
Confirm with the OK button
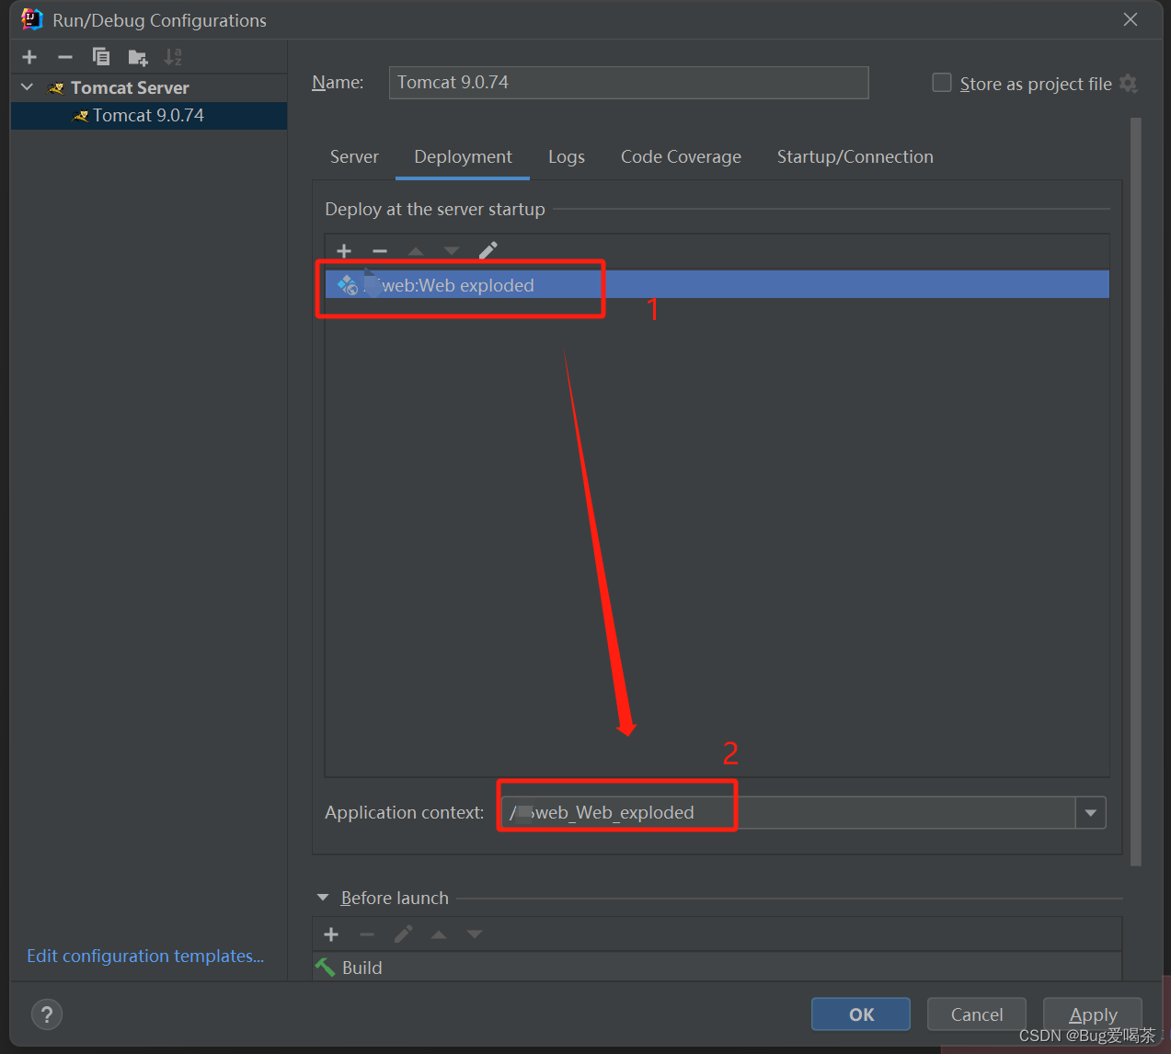pos(861,1014)
